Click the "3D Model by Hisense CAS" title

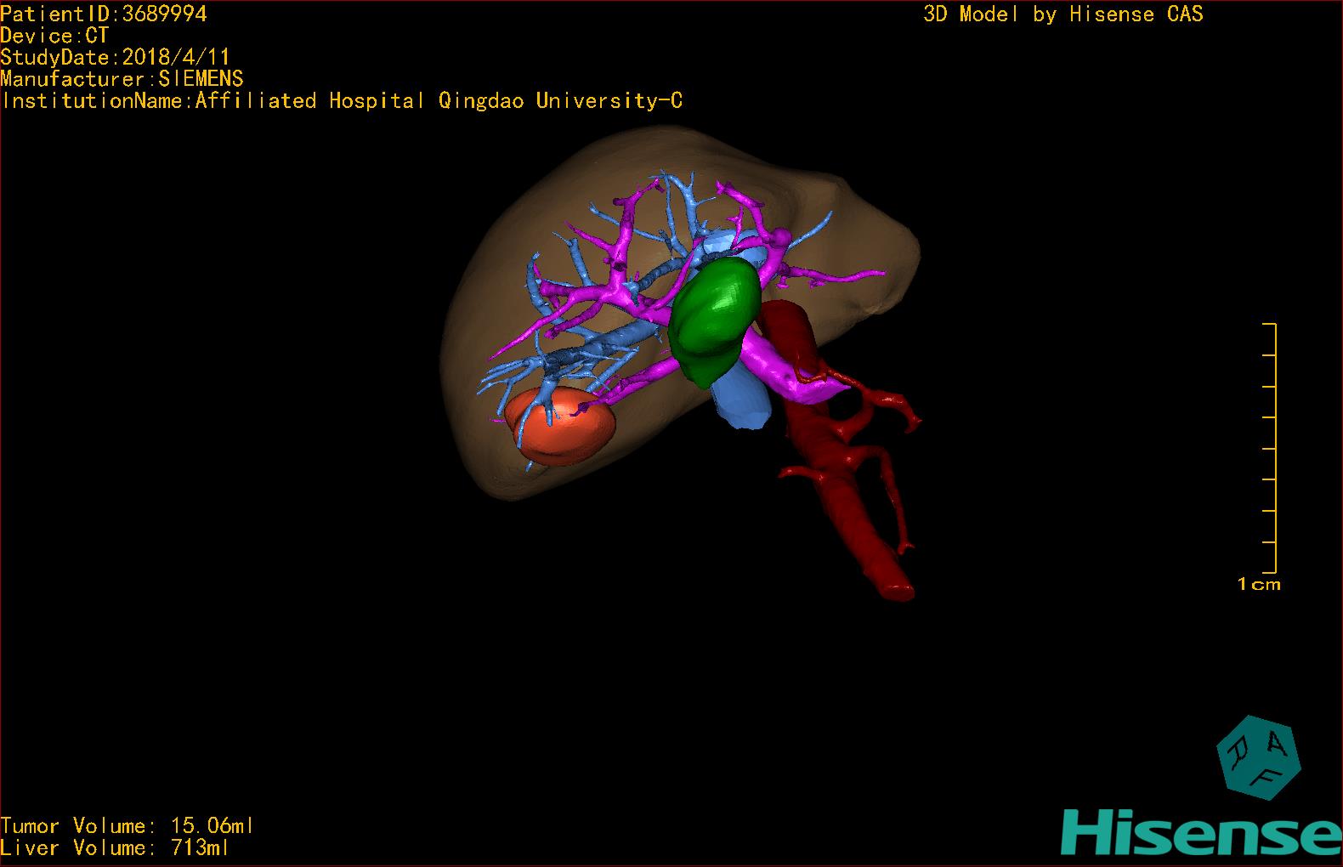pyautogui.click(x=1063, y=14)
